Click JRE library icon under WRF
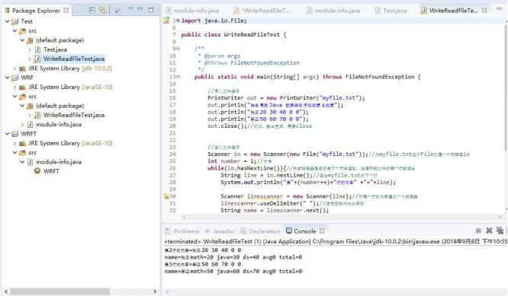Image resolution: width=508 pixels, height=296 pixels. pos(22,88)
